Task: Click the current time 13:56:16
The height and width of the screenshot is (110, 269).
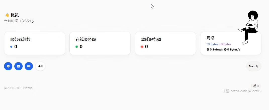Action: [x=27, y=21]
